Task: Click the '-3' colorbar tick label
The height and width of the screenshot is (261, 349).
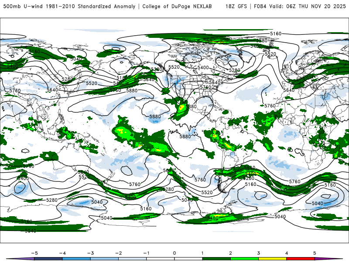Action: point(90,253)
